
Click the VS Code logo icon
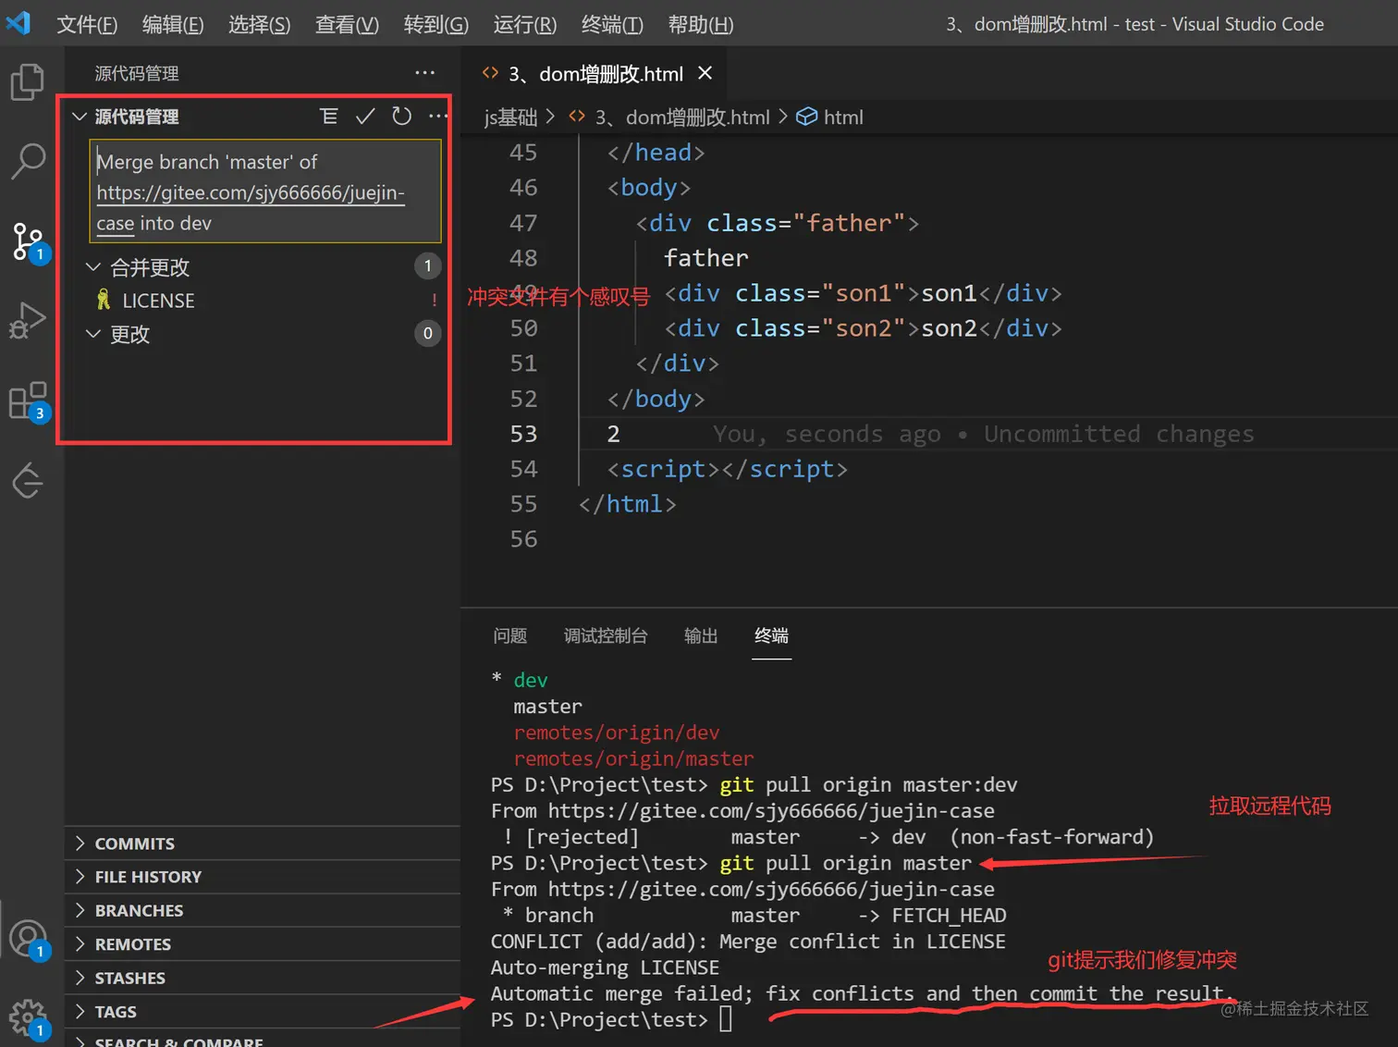pos(18,22)
